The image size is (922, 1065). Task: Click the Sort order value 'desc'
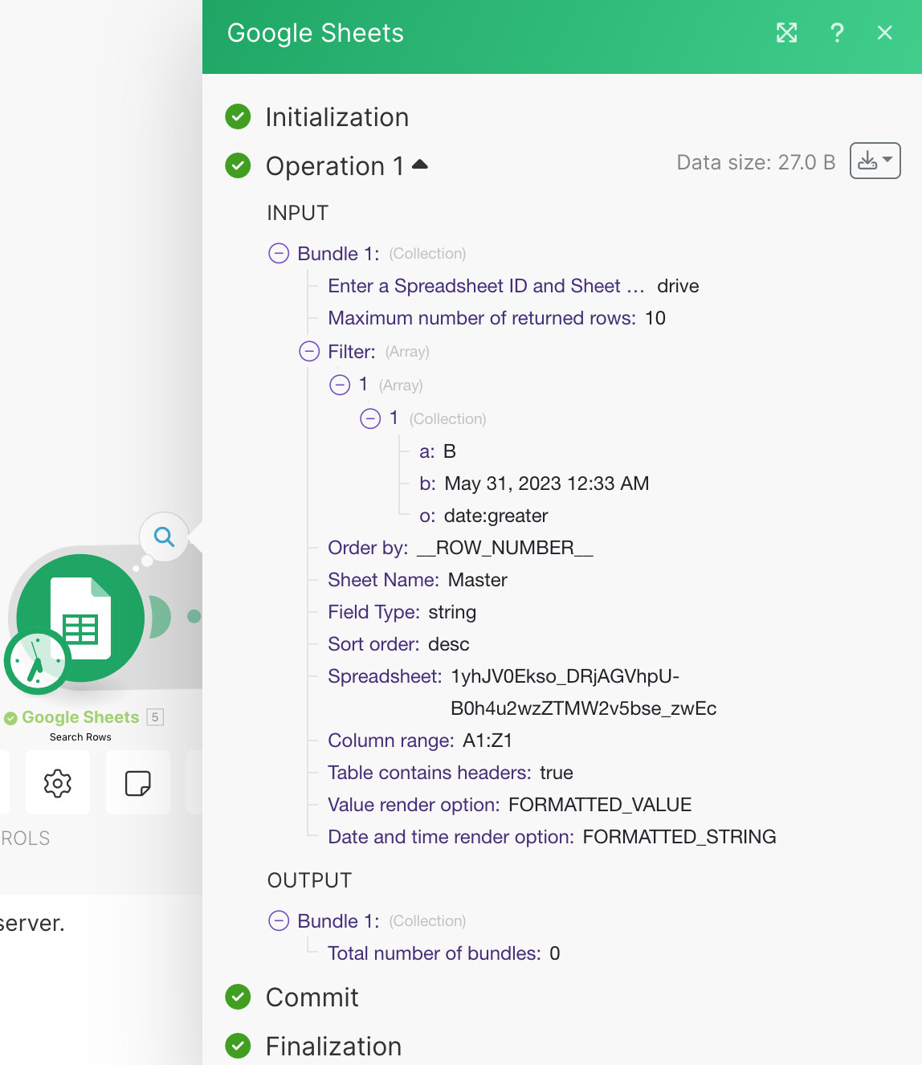449,644
